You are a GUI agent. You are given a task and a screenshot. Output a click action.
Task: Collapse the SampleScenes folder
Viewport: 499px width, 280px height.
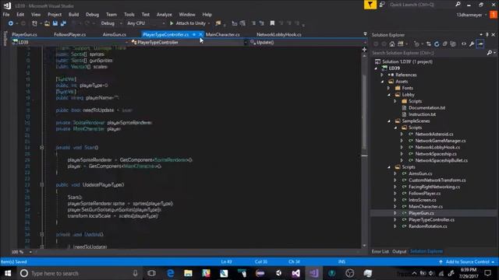(x=389, y=121)
